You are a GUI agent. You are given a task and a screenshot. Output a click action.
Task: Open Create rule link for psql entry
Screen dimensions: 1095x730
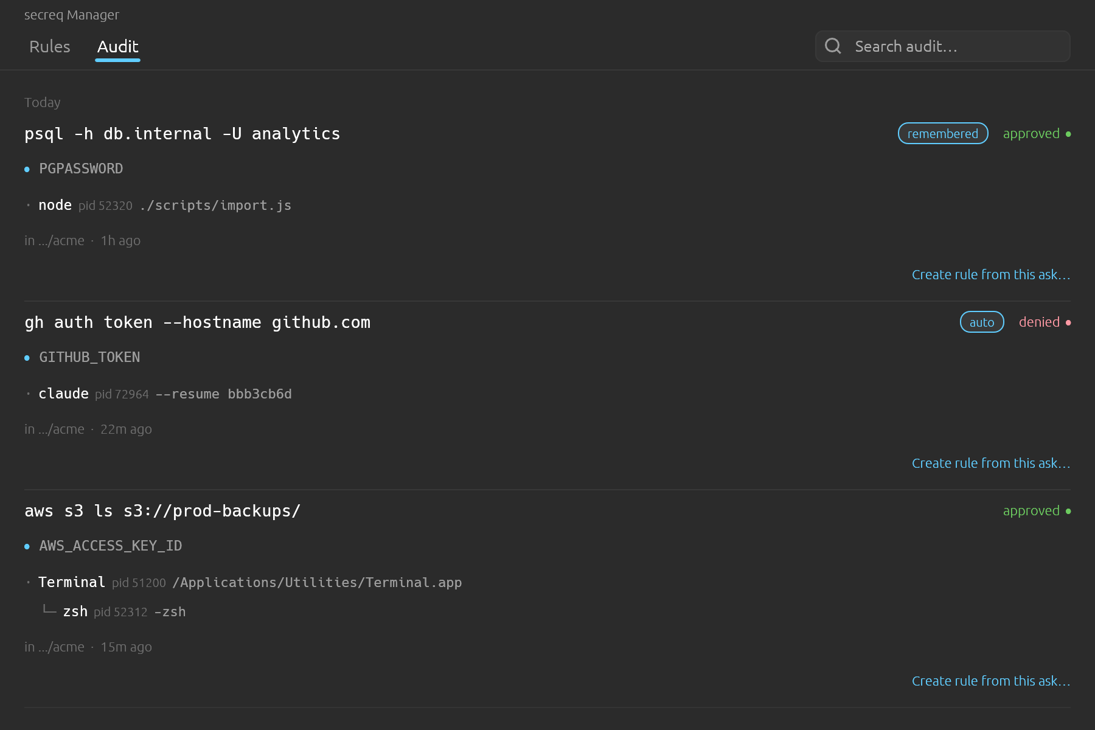tap(991, 274)
